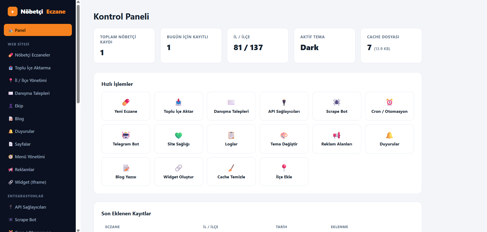The image size is (487, 232).
Task: Open Scrape Bot spider icon tile
Action: [337, 106]
